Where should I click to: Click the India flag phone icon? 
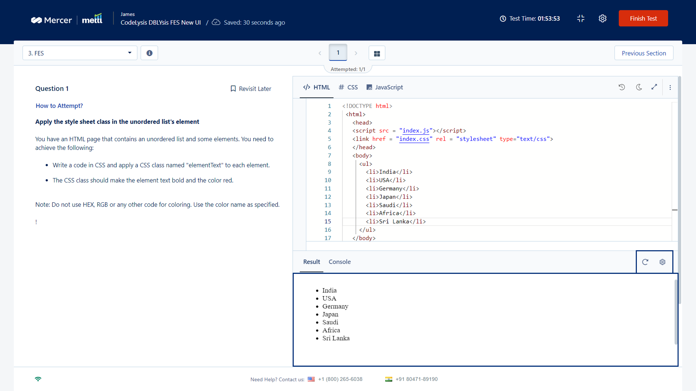[389, 379]
